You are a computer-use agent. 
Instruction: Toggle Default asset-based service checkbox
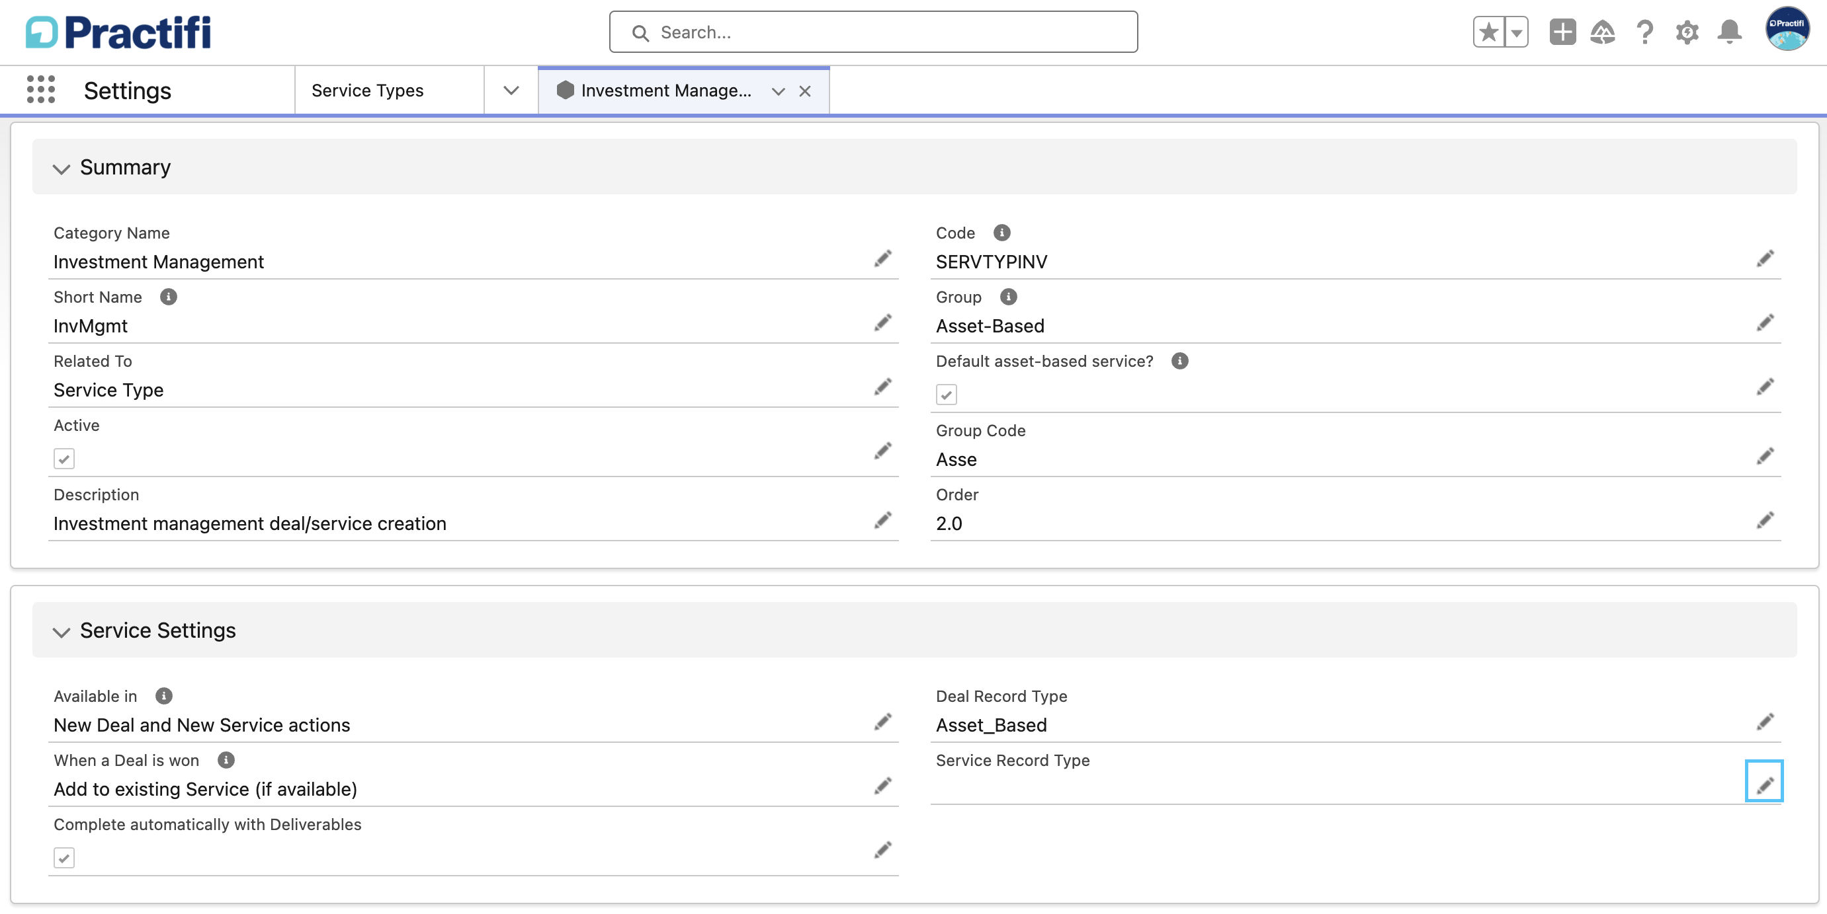(946, 395)
